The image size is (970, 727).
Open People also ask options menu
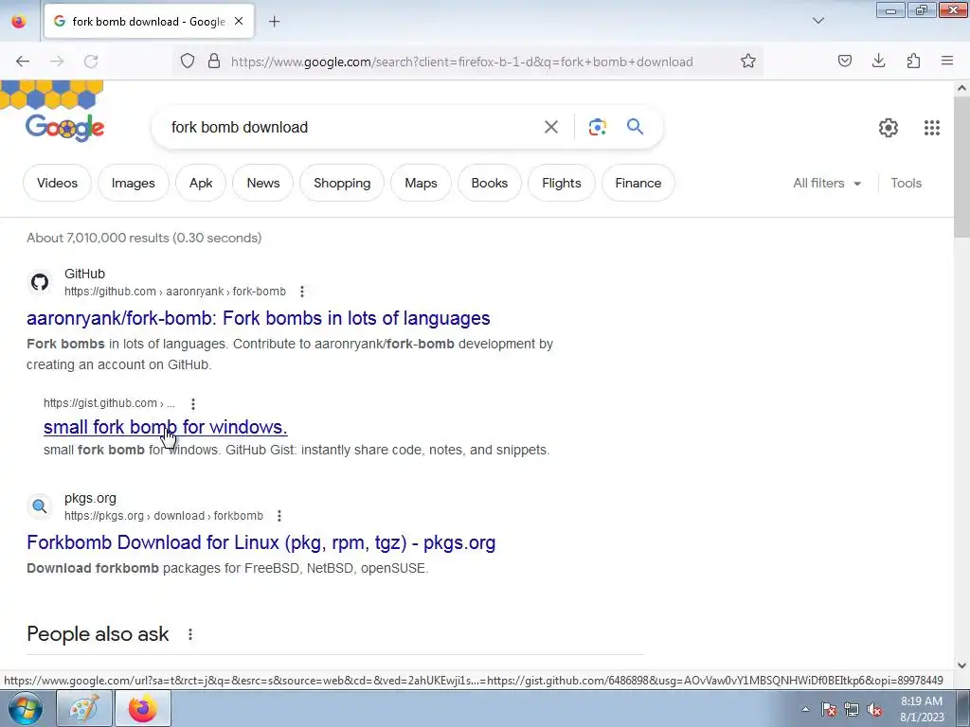(189, 634)
